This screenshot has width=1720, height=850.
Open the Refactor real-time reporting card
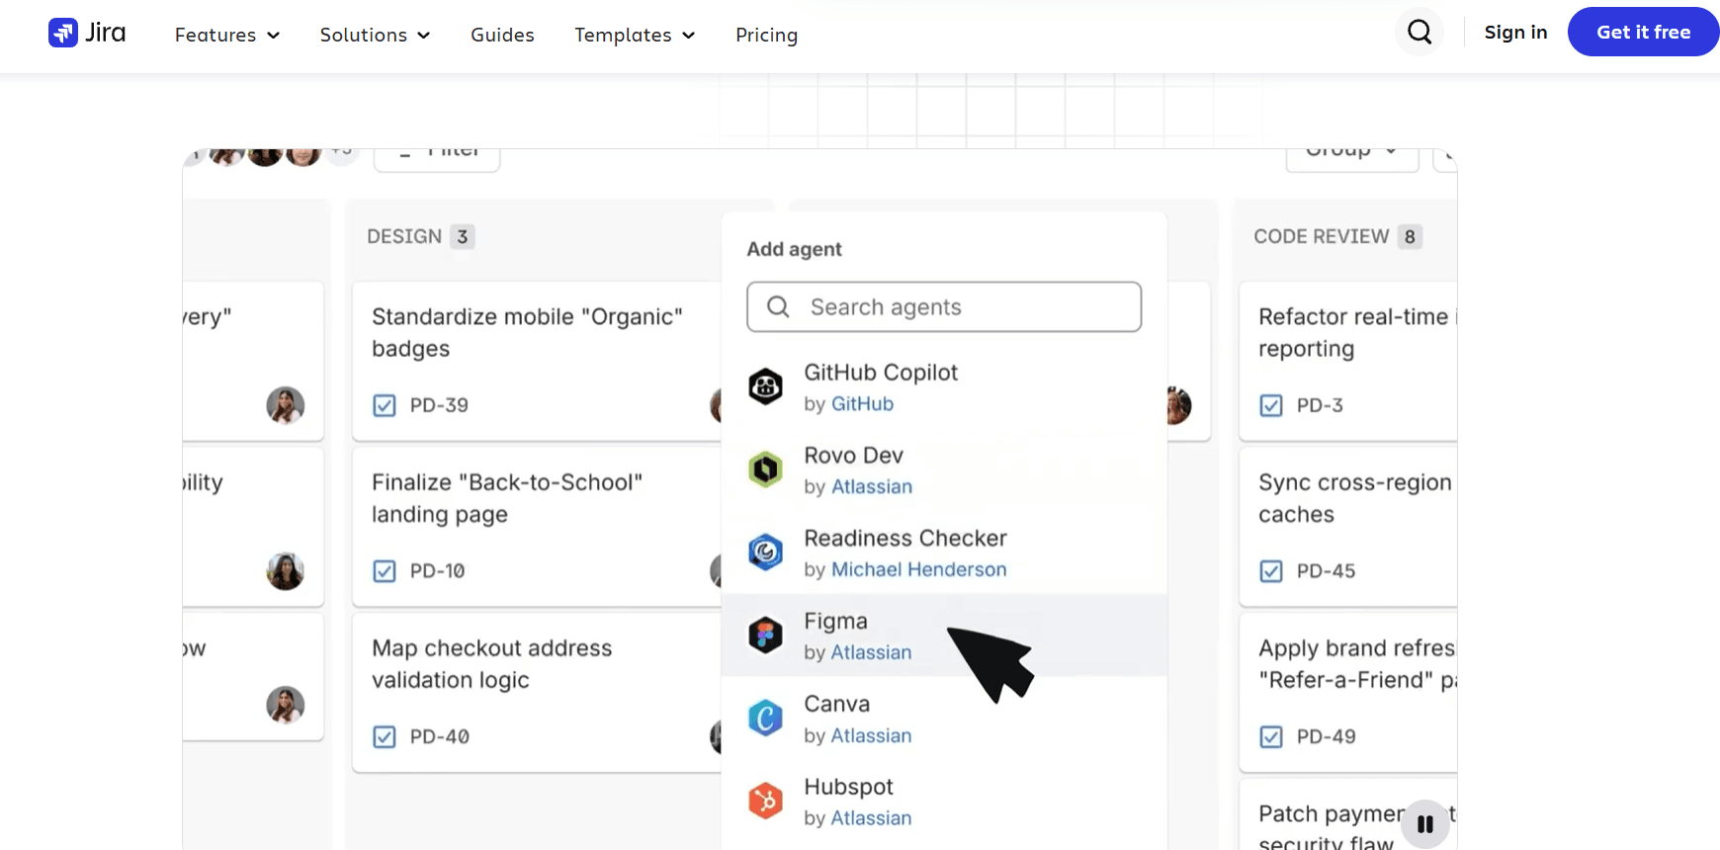pos(1348,362)
